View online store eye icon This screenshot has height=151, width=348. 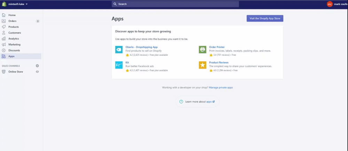37,72
